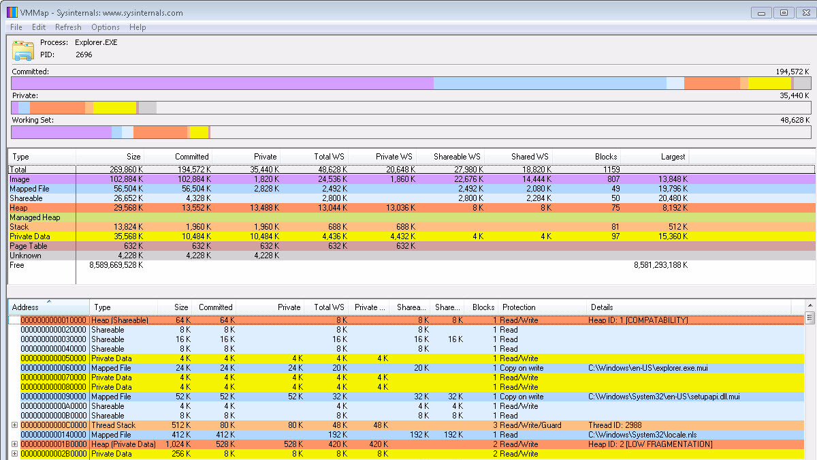
Task: Expand the Thread Stack row at 00000000000C0000
Action: coord(15,425)
